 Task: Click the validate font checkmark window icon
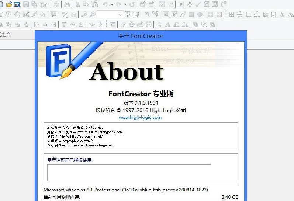(162, 4)
